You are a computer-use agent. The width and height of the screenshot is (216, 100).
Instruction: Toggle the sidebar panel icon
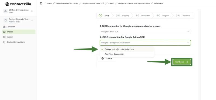(x=41, y=3)
